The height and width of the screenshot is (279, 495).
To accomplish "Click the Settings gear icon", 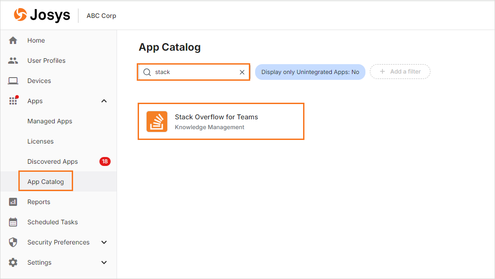I will click(13, 262).
